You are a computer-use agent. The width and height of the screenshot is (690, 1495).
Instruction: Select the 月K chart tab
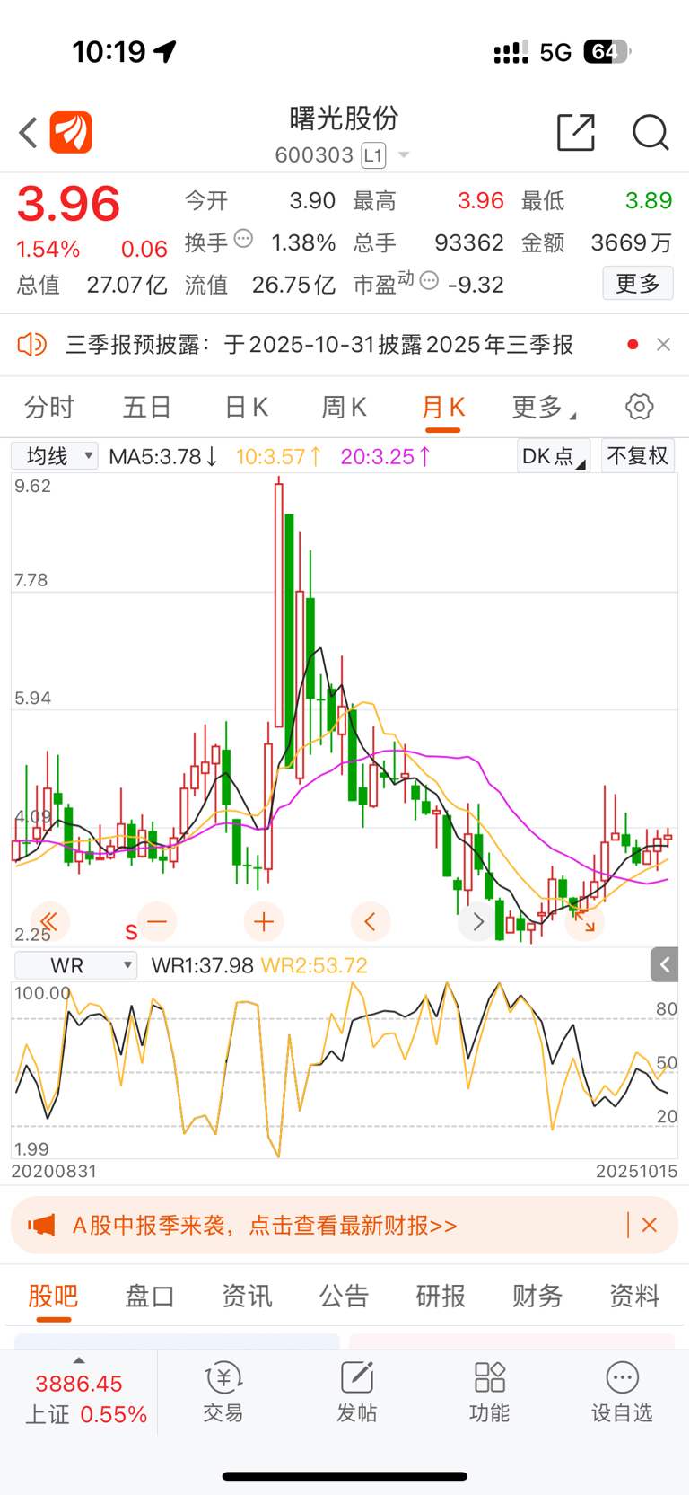pyautogui.click(x=442, y=408)
